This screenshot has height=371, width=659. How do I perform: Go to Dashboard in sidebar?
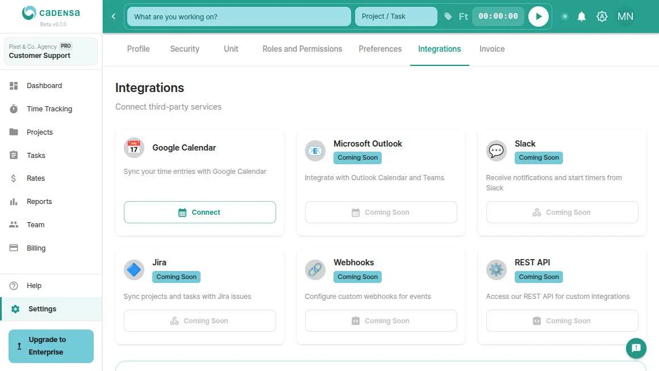[x=51, y=86]
